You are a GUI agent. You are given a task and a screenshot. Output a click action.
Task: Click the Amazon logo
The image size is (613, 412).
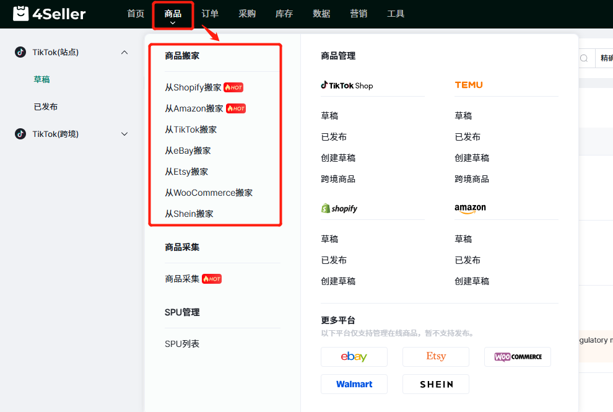coord(471,209)
